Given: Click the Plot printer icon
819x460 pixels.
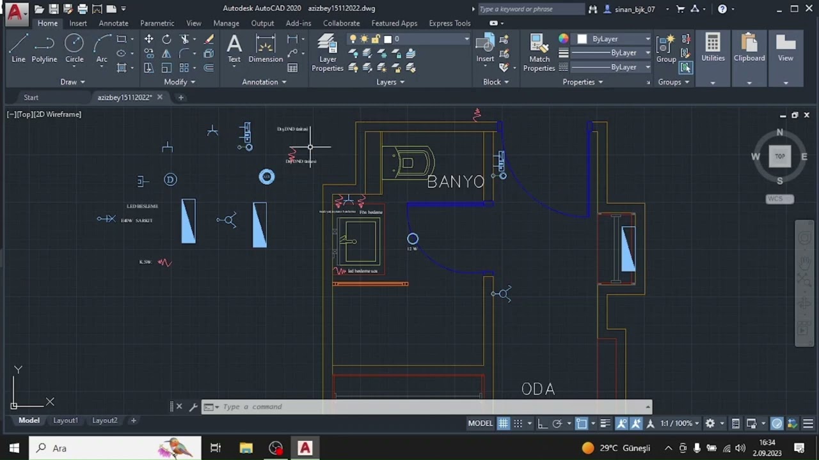Looking at the screenshot, I should coord(83,9).
